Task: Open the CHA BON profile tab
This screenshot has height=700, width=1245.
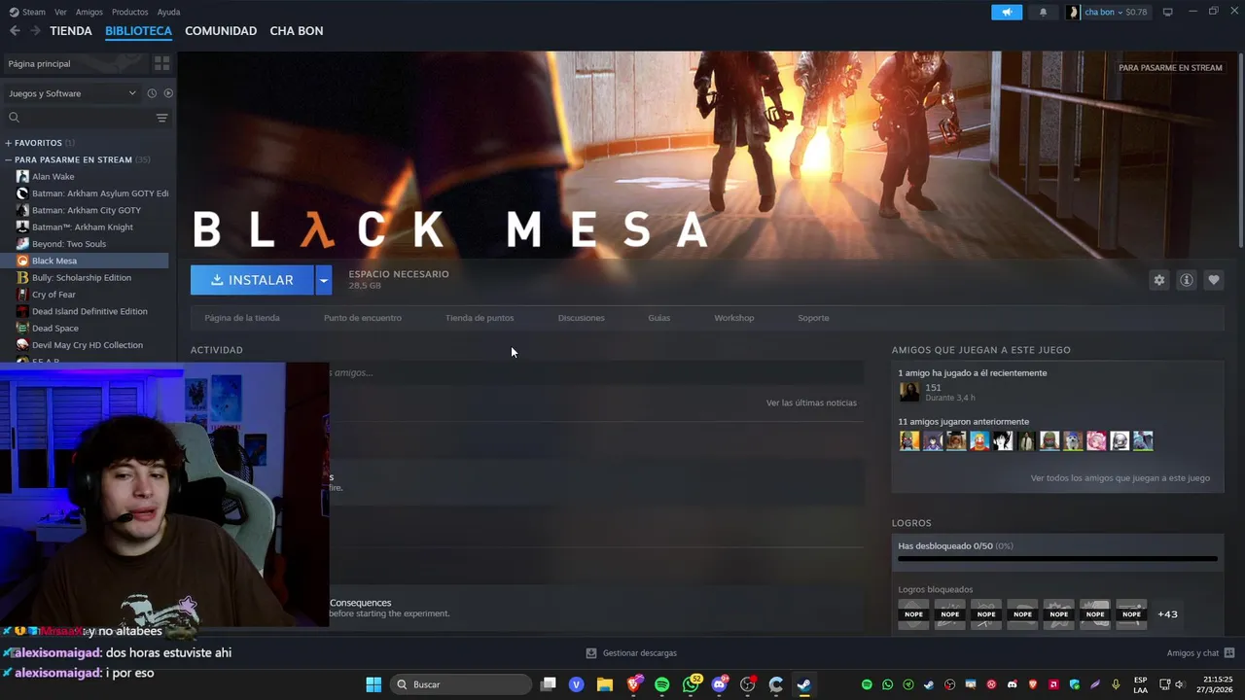Action: click(297, 31)
